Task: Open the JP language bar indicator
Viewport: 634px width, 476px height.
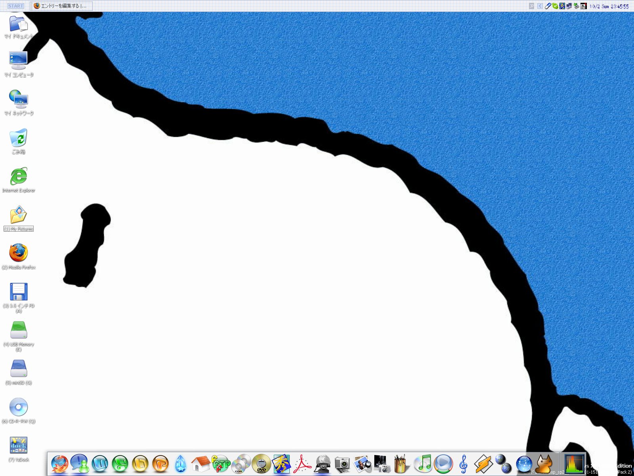Action: pos(532,6)
